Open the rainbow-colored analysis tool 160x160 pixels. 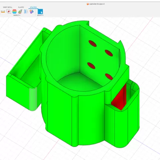coord(14,11)
